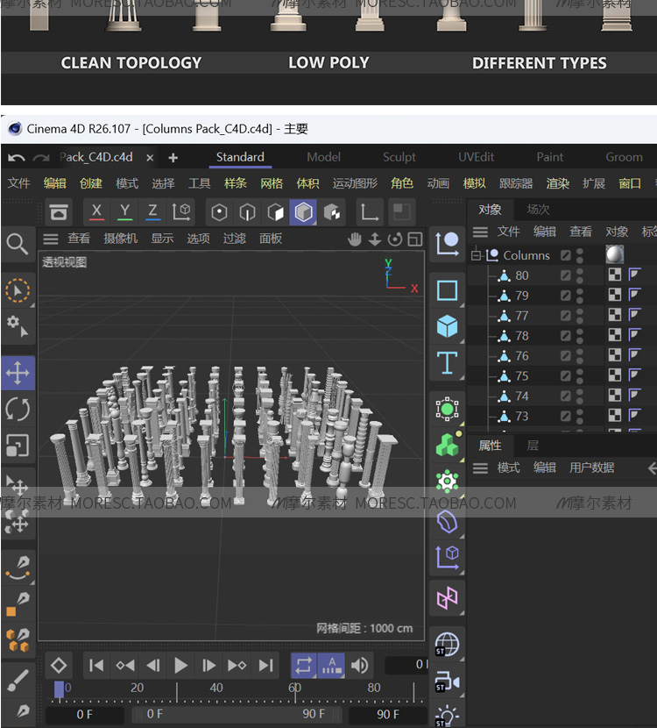Click the viewport orbit rotate icon
Screen dimensions: 657x728
[x=395, y=239]
